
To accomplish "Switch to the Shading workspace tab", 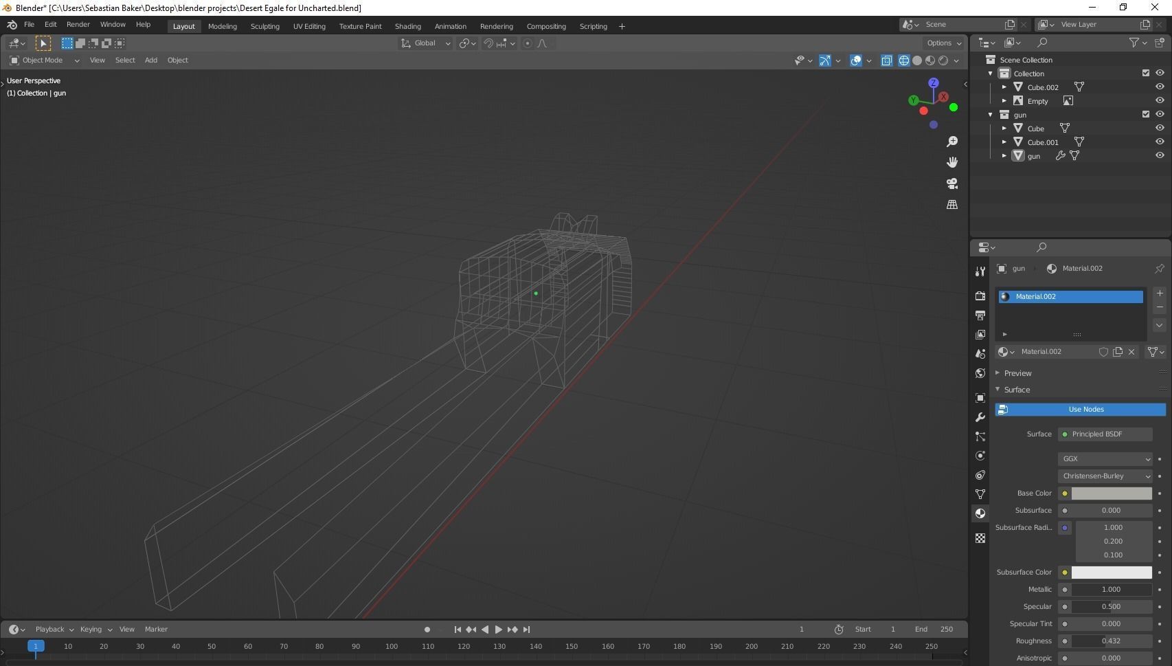I will [408, 26].
